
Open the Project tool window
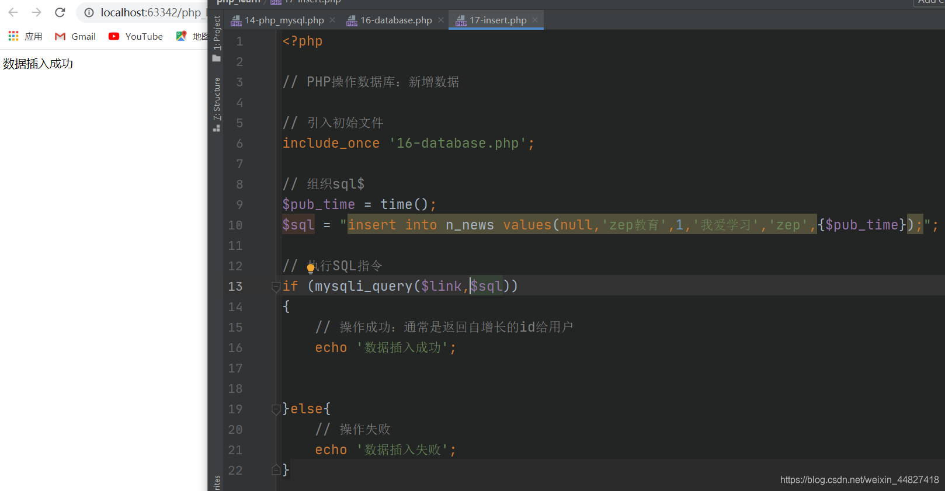point(217,39)
